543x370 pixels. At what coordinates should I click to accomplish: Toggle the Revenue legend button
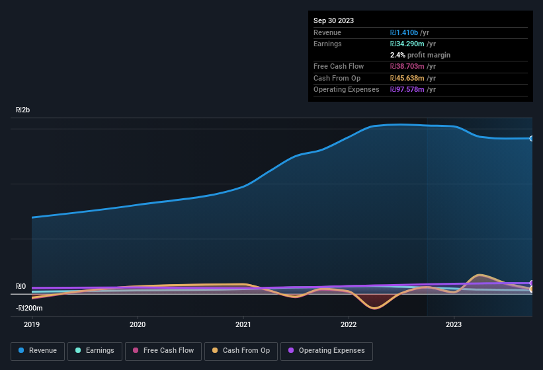click(38, 351)
